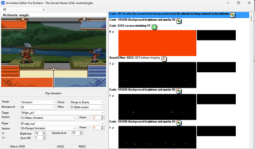Decrease the Zoom BG stepper value
The height and width of the screenshot is (149, 255).
pos(44,139)
